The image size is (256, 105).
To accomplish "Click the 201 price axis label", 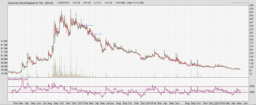I will pyautogui.click(x=252, y=50).
